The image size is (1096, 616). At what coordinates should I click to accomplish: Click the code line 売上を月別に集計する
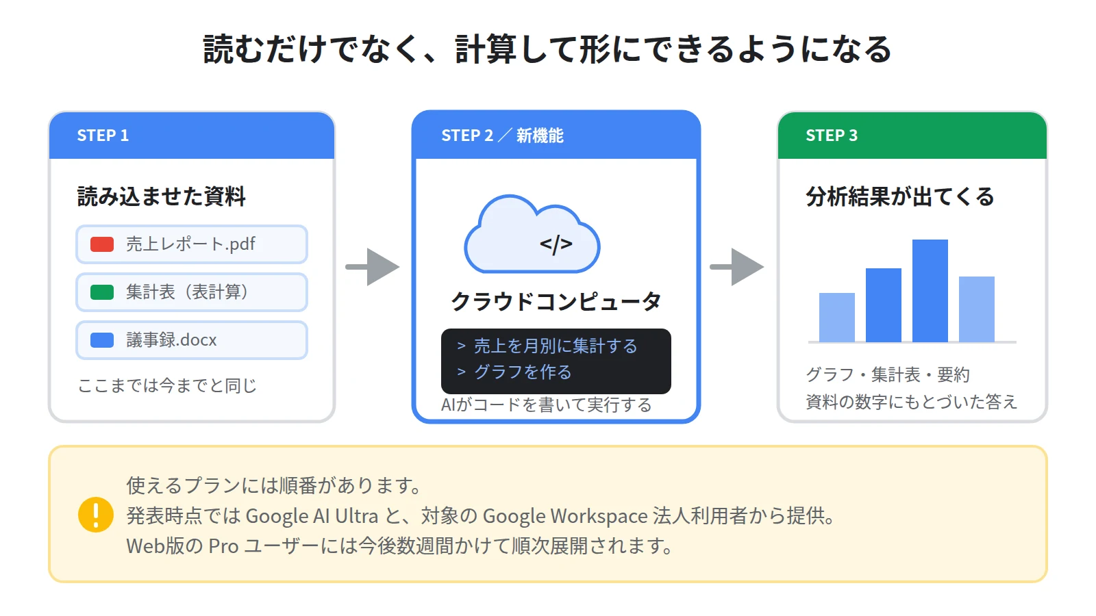tap(556, 346)
